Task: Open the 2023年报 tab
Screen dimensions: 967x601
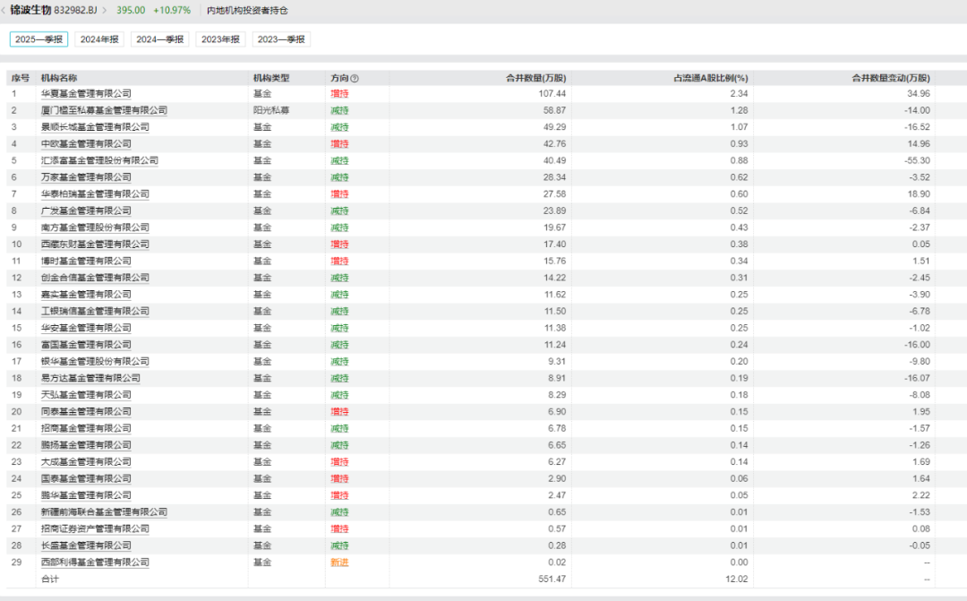Action: 220,39
